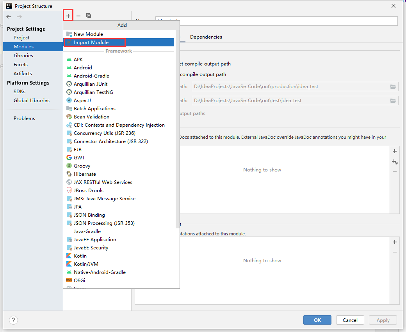Viewport: 406px width, 332px height.
Task: Add an external annotations path with plus
Action: (395, 242)
